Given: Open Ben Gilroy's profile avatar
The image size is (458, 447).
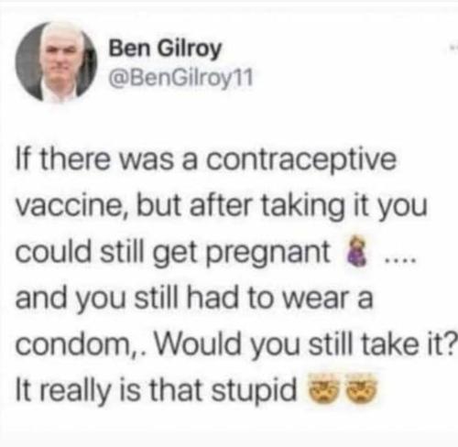Looking at the screenshot, I should coord(56,61).
